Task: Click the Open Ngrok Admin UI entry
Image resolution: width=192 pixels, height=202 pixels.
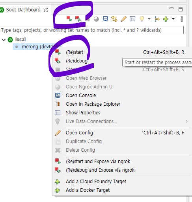Action: click(122, 87)
